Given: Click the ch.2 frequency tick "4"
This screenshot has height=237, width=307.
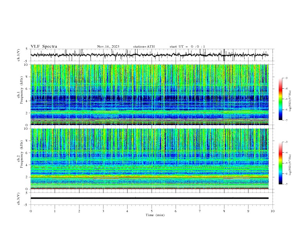Looking at the screenshot, I should coord(28,165).
